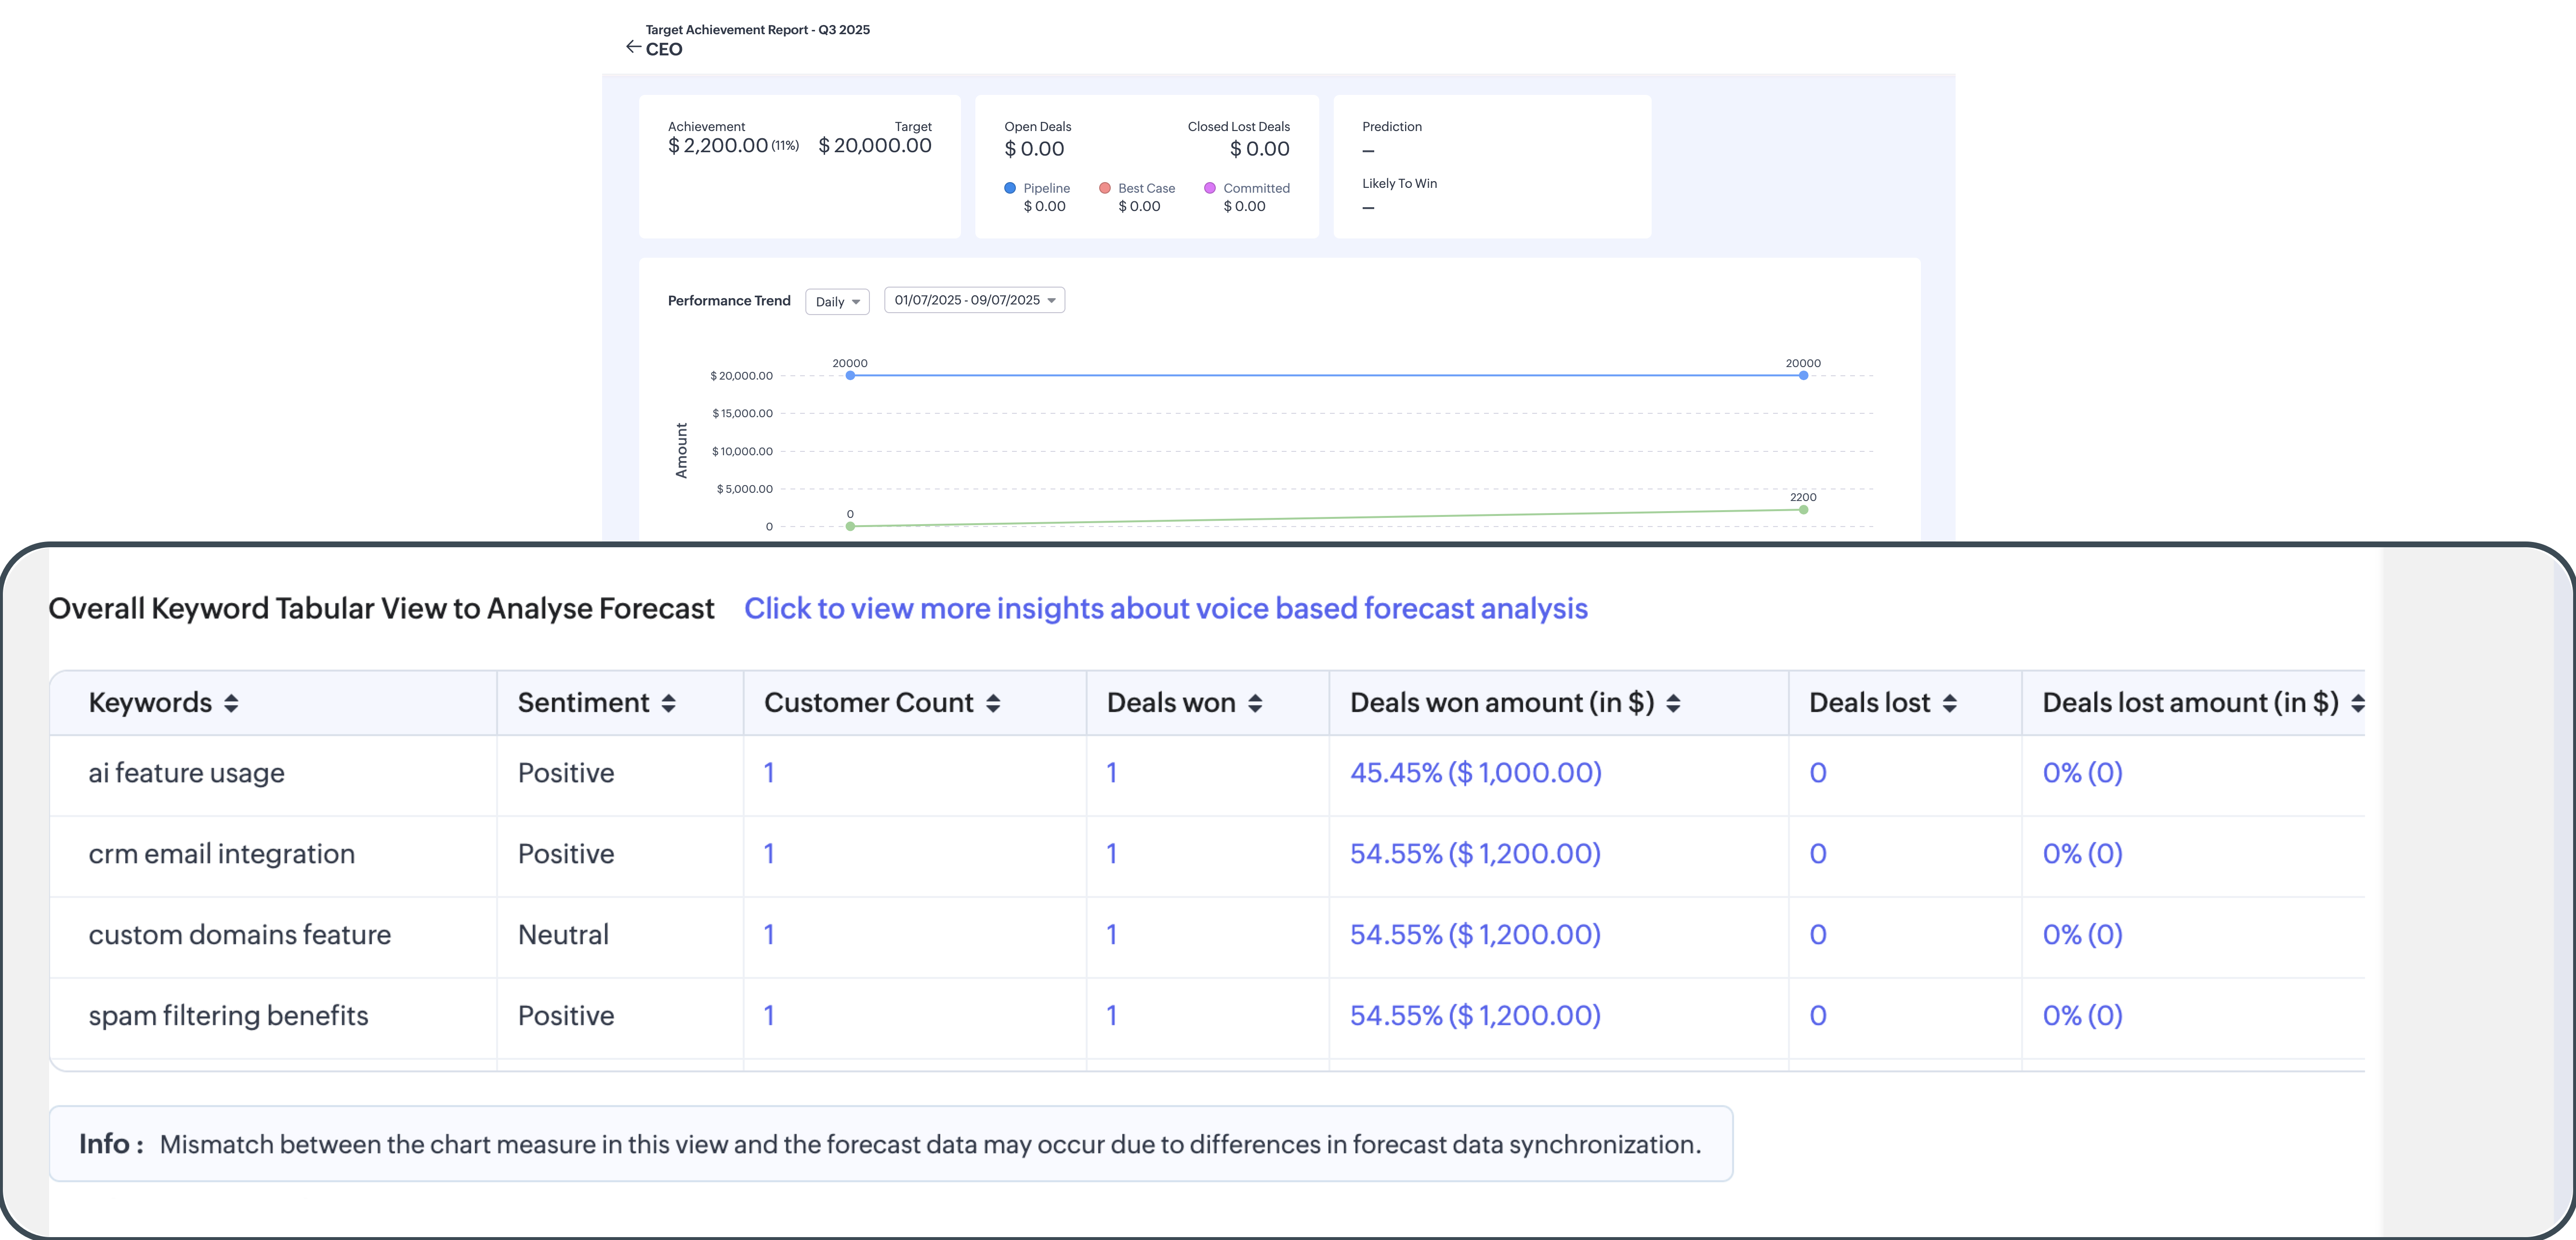Open customer count for ai feature usage
Viewport: 2576px width, 1240px height.
click(x=769, y=773)
